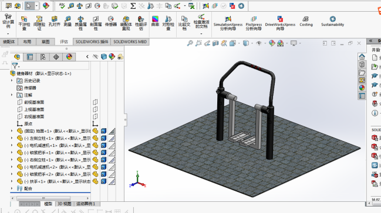Toggle visibility of 上视基准面 plane in display pane
This screenshot has width=381, height=213.
[95, 109]
